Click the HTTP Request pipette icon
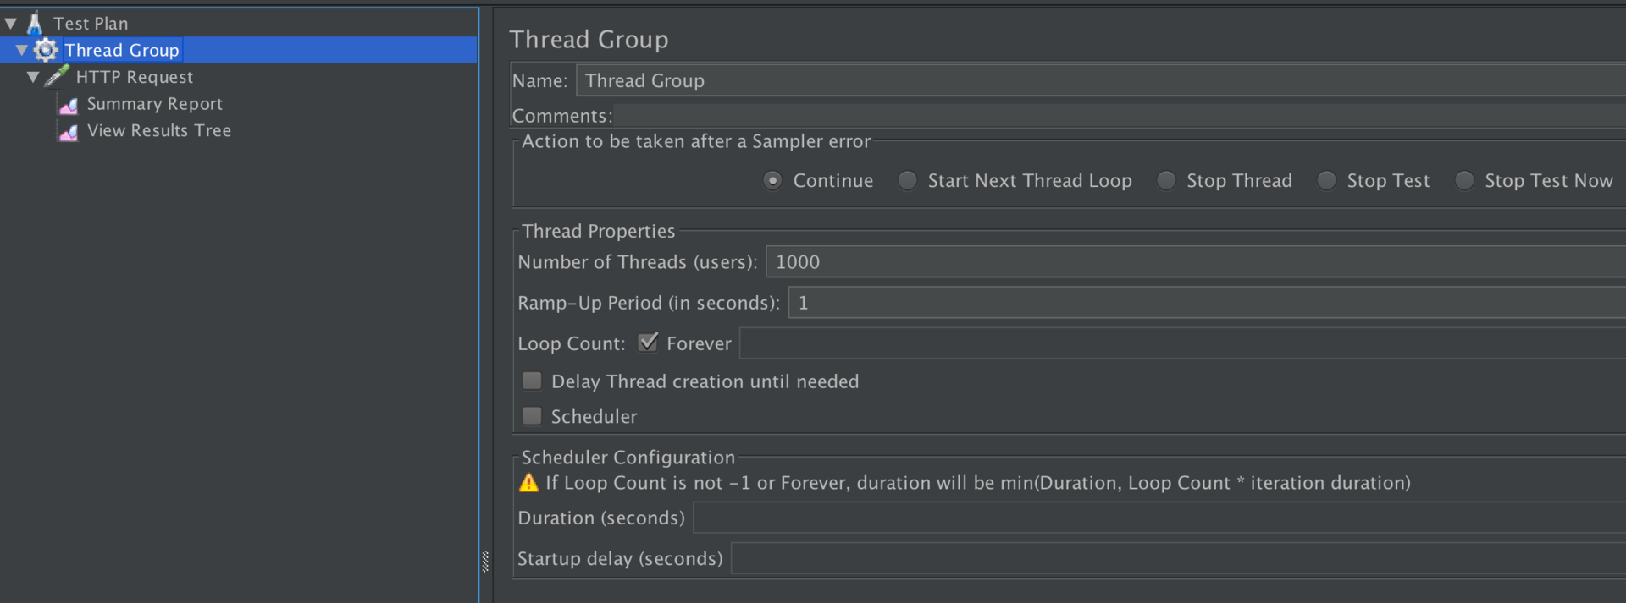This screenshot has height=603, width=1626. [57, 77]
